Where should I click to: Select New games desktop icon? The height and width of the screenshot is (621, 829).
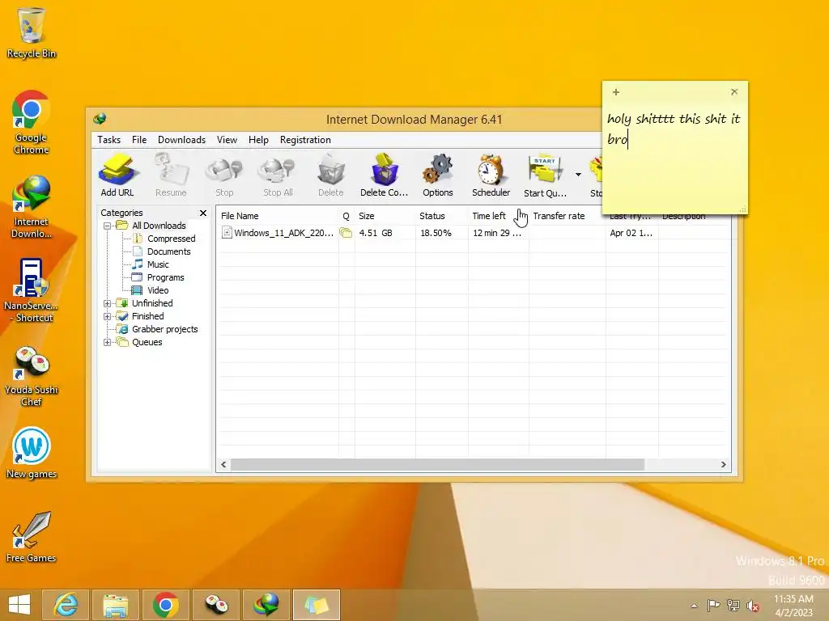32,453
